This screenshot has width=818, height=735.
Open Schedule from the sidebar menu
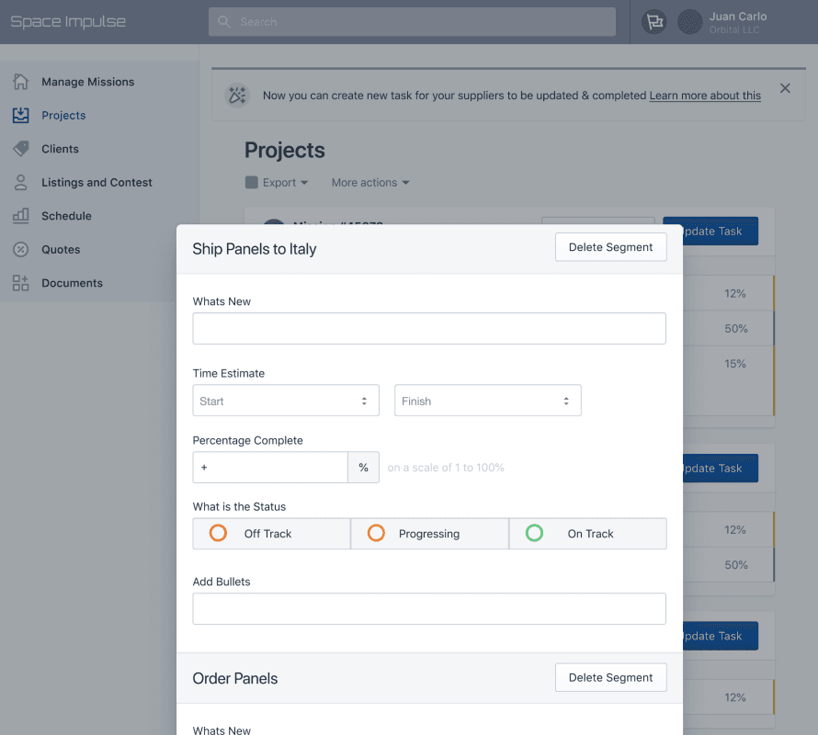coord(66,216)
